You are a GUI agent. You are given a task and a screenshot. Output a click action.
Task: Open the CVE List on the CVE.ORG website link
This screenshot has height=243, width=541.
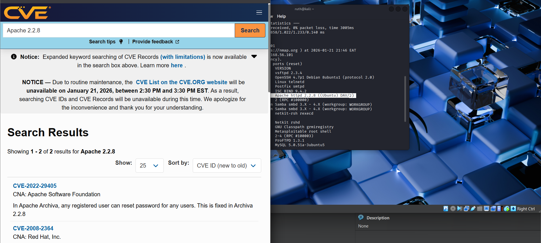point(181,82)
